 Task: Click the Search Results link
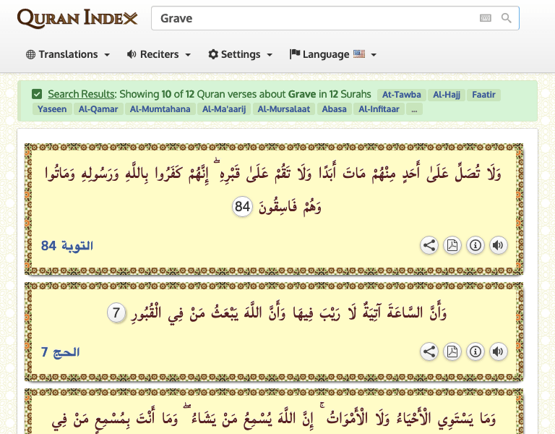pyautogui.click(x=81, y=94)
